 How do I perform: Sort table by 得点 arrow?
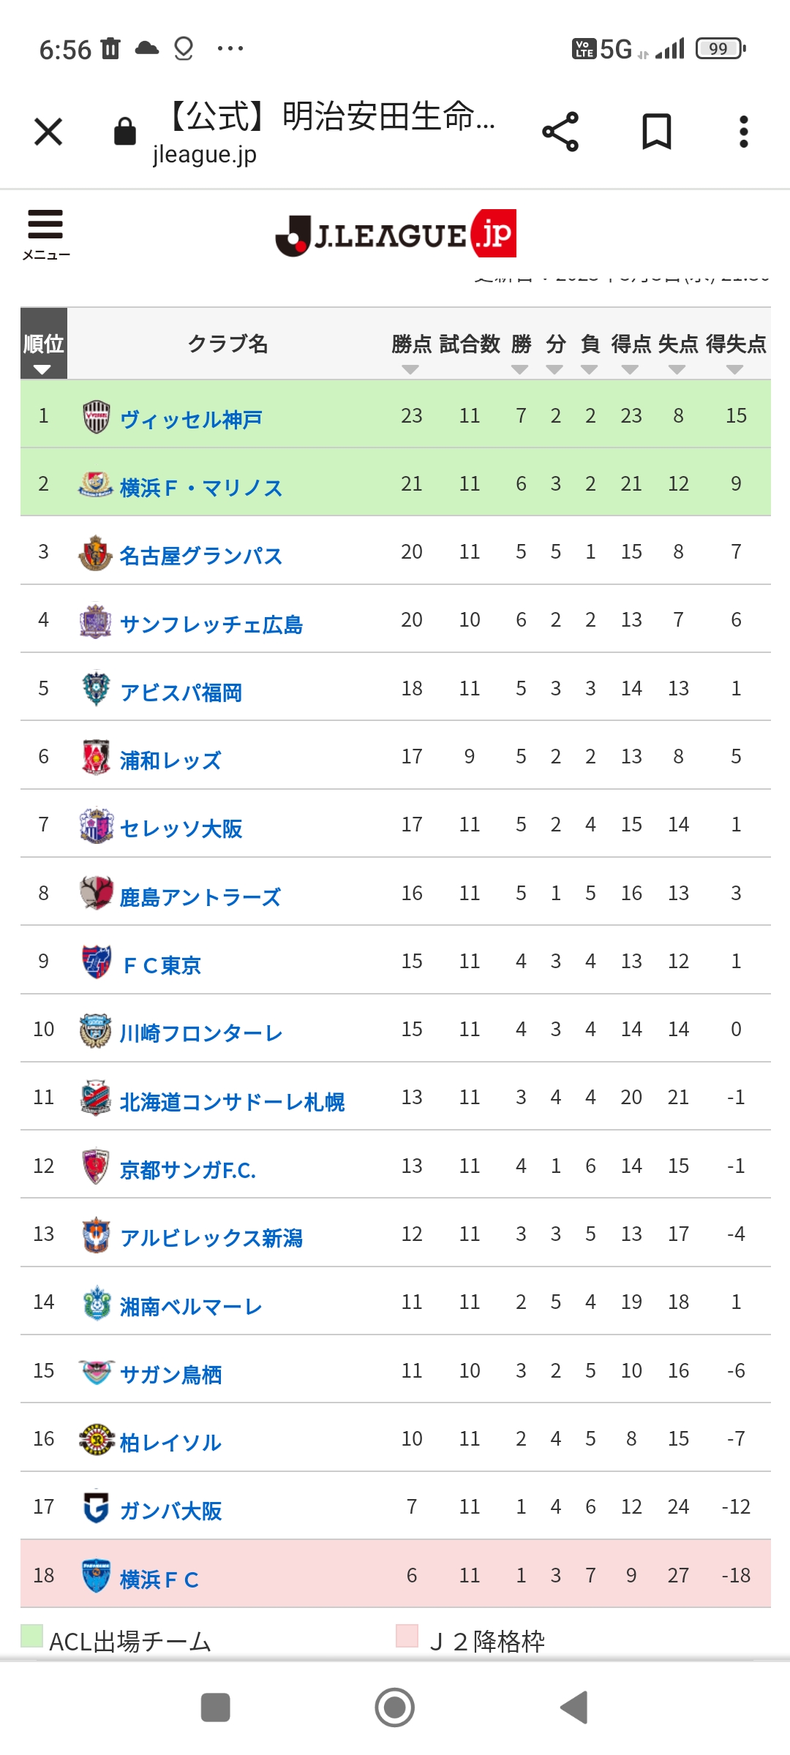click(x=630, y=369)
